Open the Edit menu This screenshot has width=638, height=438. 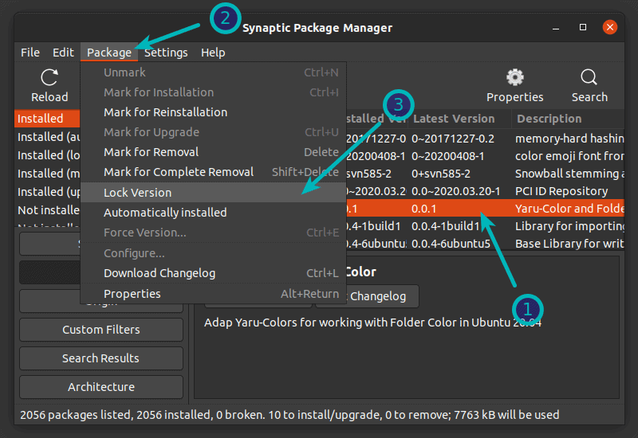point(63,53)
